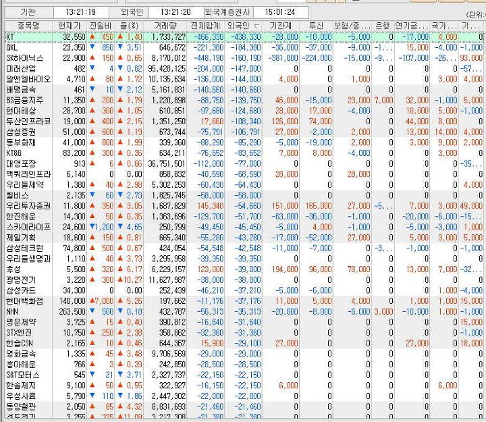486x422 pixels.
Task: Click the 한솔제지 stock name
Action: (x=21, y=386)
